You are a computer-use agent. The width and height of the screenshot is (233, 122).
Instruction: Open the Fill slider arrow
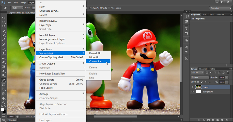pyautogui.click(x=227, y=82)
